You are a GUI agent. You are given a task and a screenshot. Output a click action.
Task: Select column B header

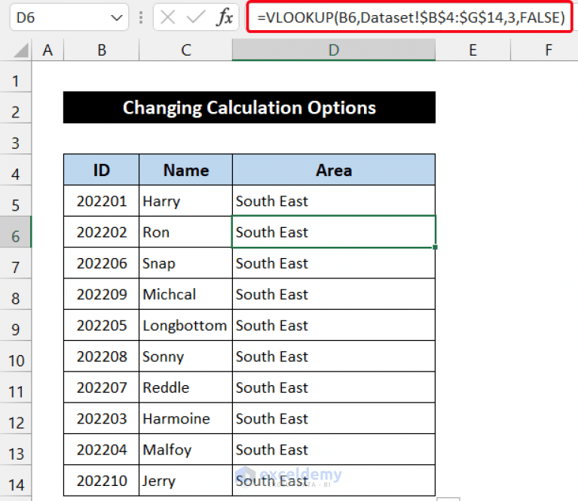[x=102, y=50]
